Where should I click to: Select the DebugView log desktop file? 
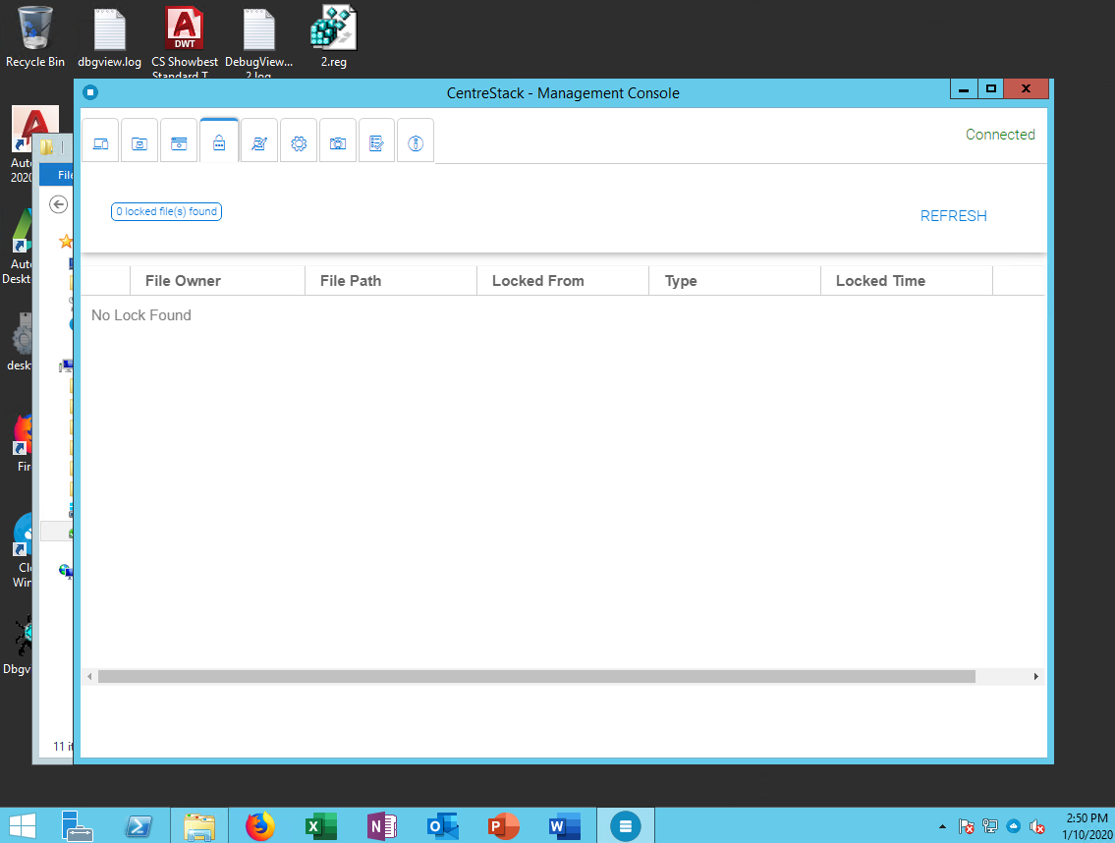258,42
